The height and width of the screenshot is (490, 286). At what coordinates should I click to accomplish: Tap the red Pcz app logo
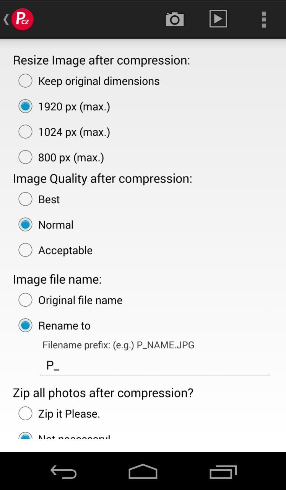point(23,19)
